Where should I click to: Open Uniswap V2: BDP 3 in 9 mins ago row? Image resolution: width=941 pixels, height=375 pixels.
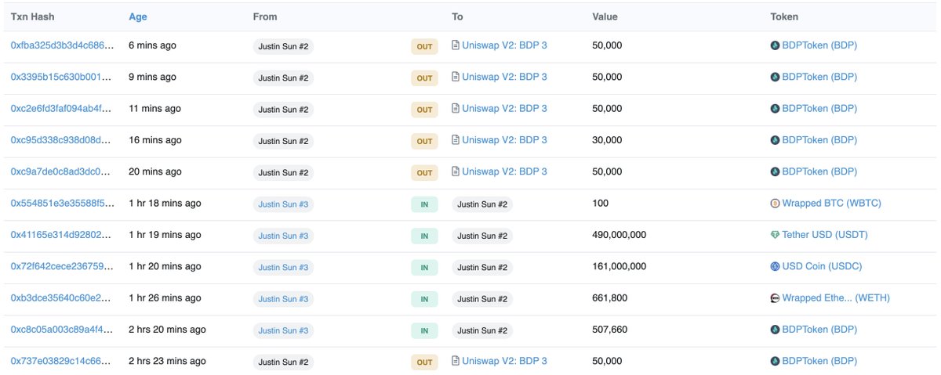coord(504,78)
